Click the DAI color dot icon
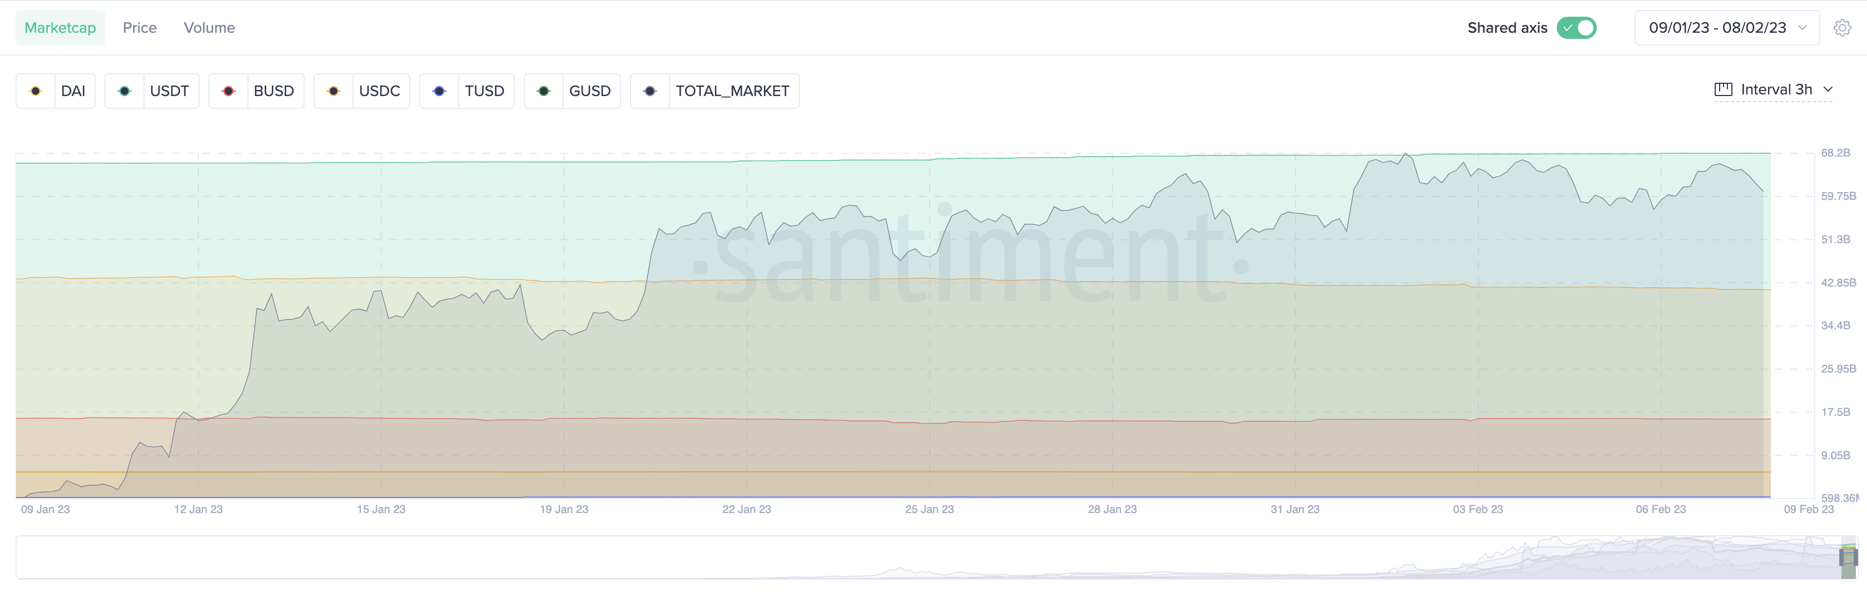Screen dimensions: 1867x593 point(36,91)
